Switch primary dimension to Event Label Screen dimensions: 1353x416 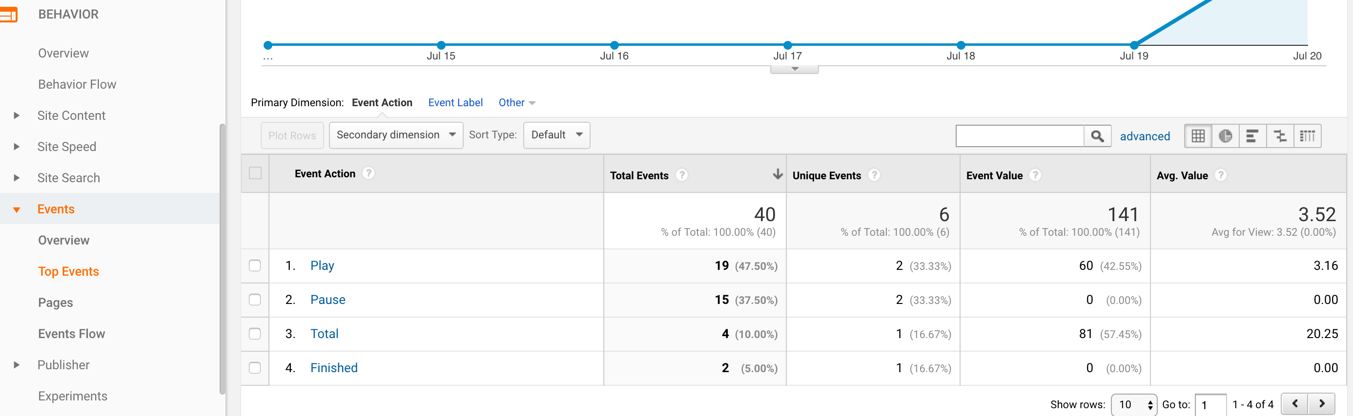[455, 103]
